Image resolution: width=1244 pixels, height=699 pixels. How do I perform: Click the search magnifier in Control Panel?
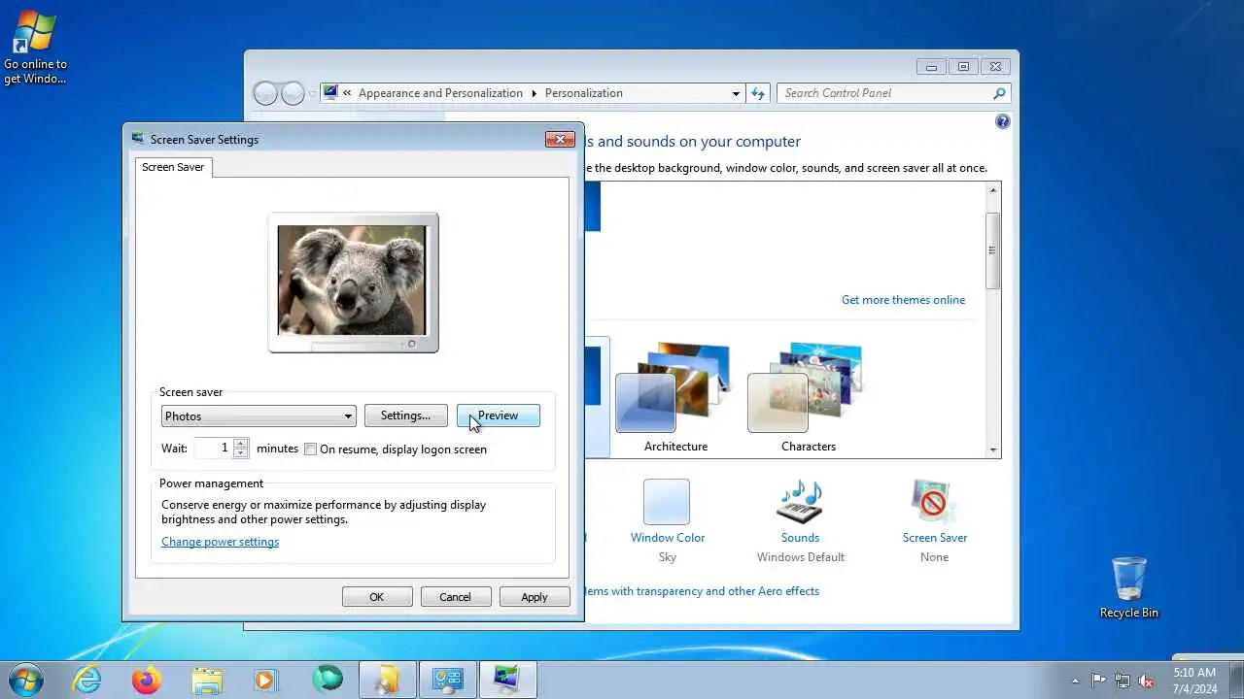[x=999, y=93]
